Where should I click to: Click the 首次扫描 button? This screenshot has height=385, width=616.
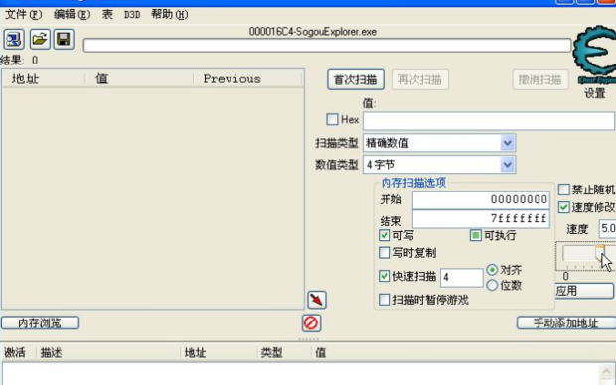pyautogui.click(x=356, y=80)
